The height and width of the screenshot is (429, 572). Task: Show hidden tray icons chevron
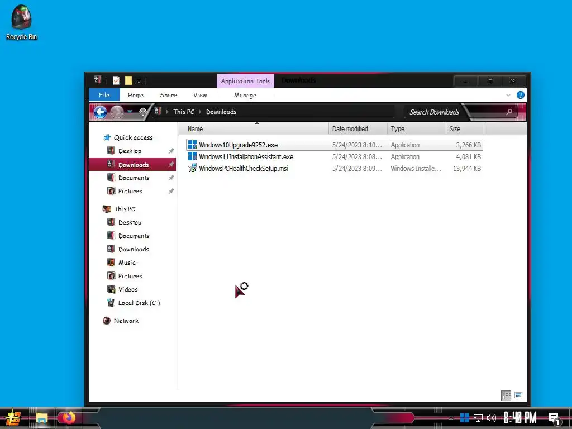click(x=451, y=418)
